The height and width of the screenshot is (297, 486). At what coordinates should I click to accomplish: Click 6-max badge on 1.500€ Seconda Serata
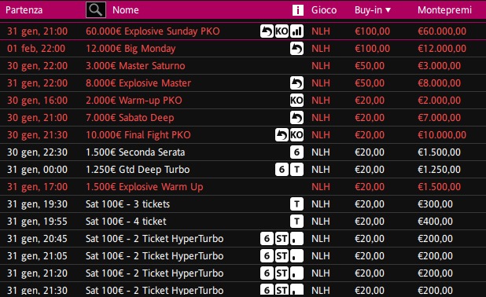pos(296,152)
